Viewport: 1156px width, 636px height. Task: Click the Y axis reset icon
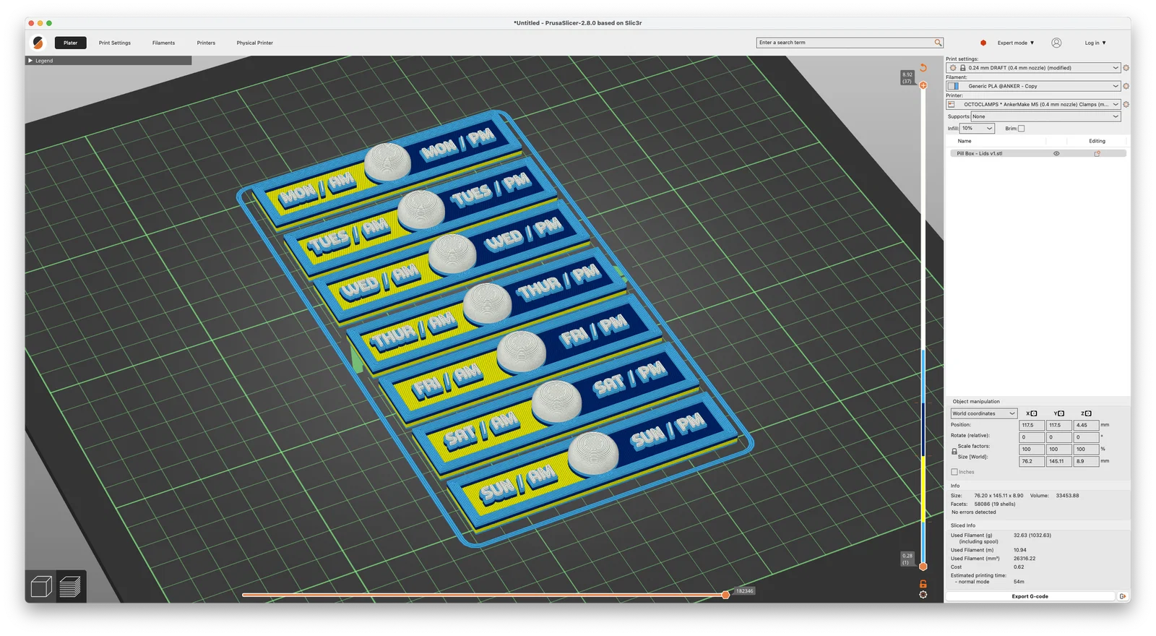1059,413
